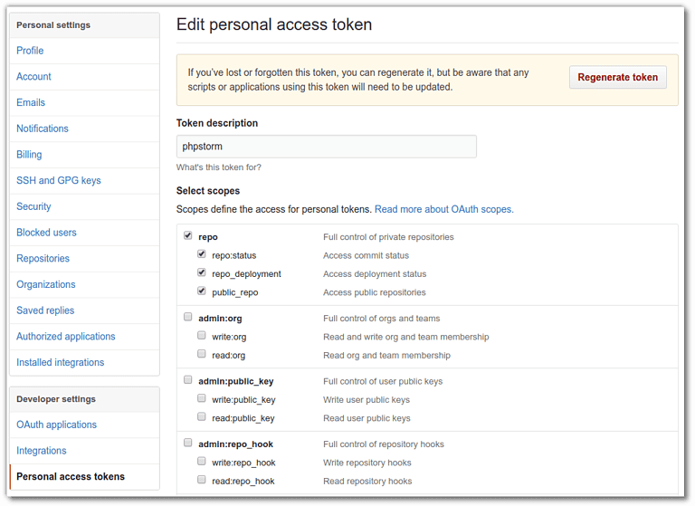Enable the admin:org scope checkbox
Screen dimensions: 695x506
tap(188, 318)
